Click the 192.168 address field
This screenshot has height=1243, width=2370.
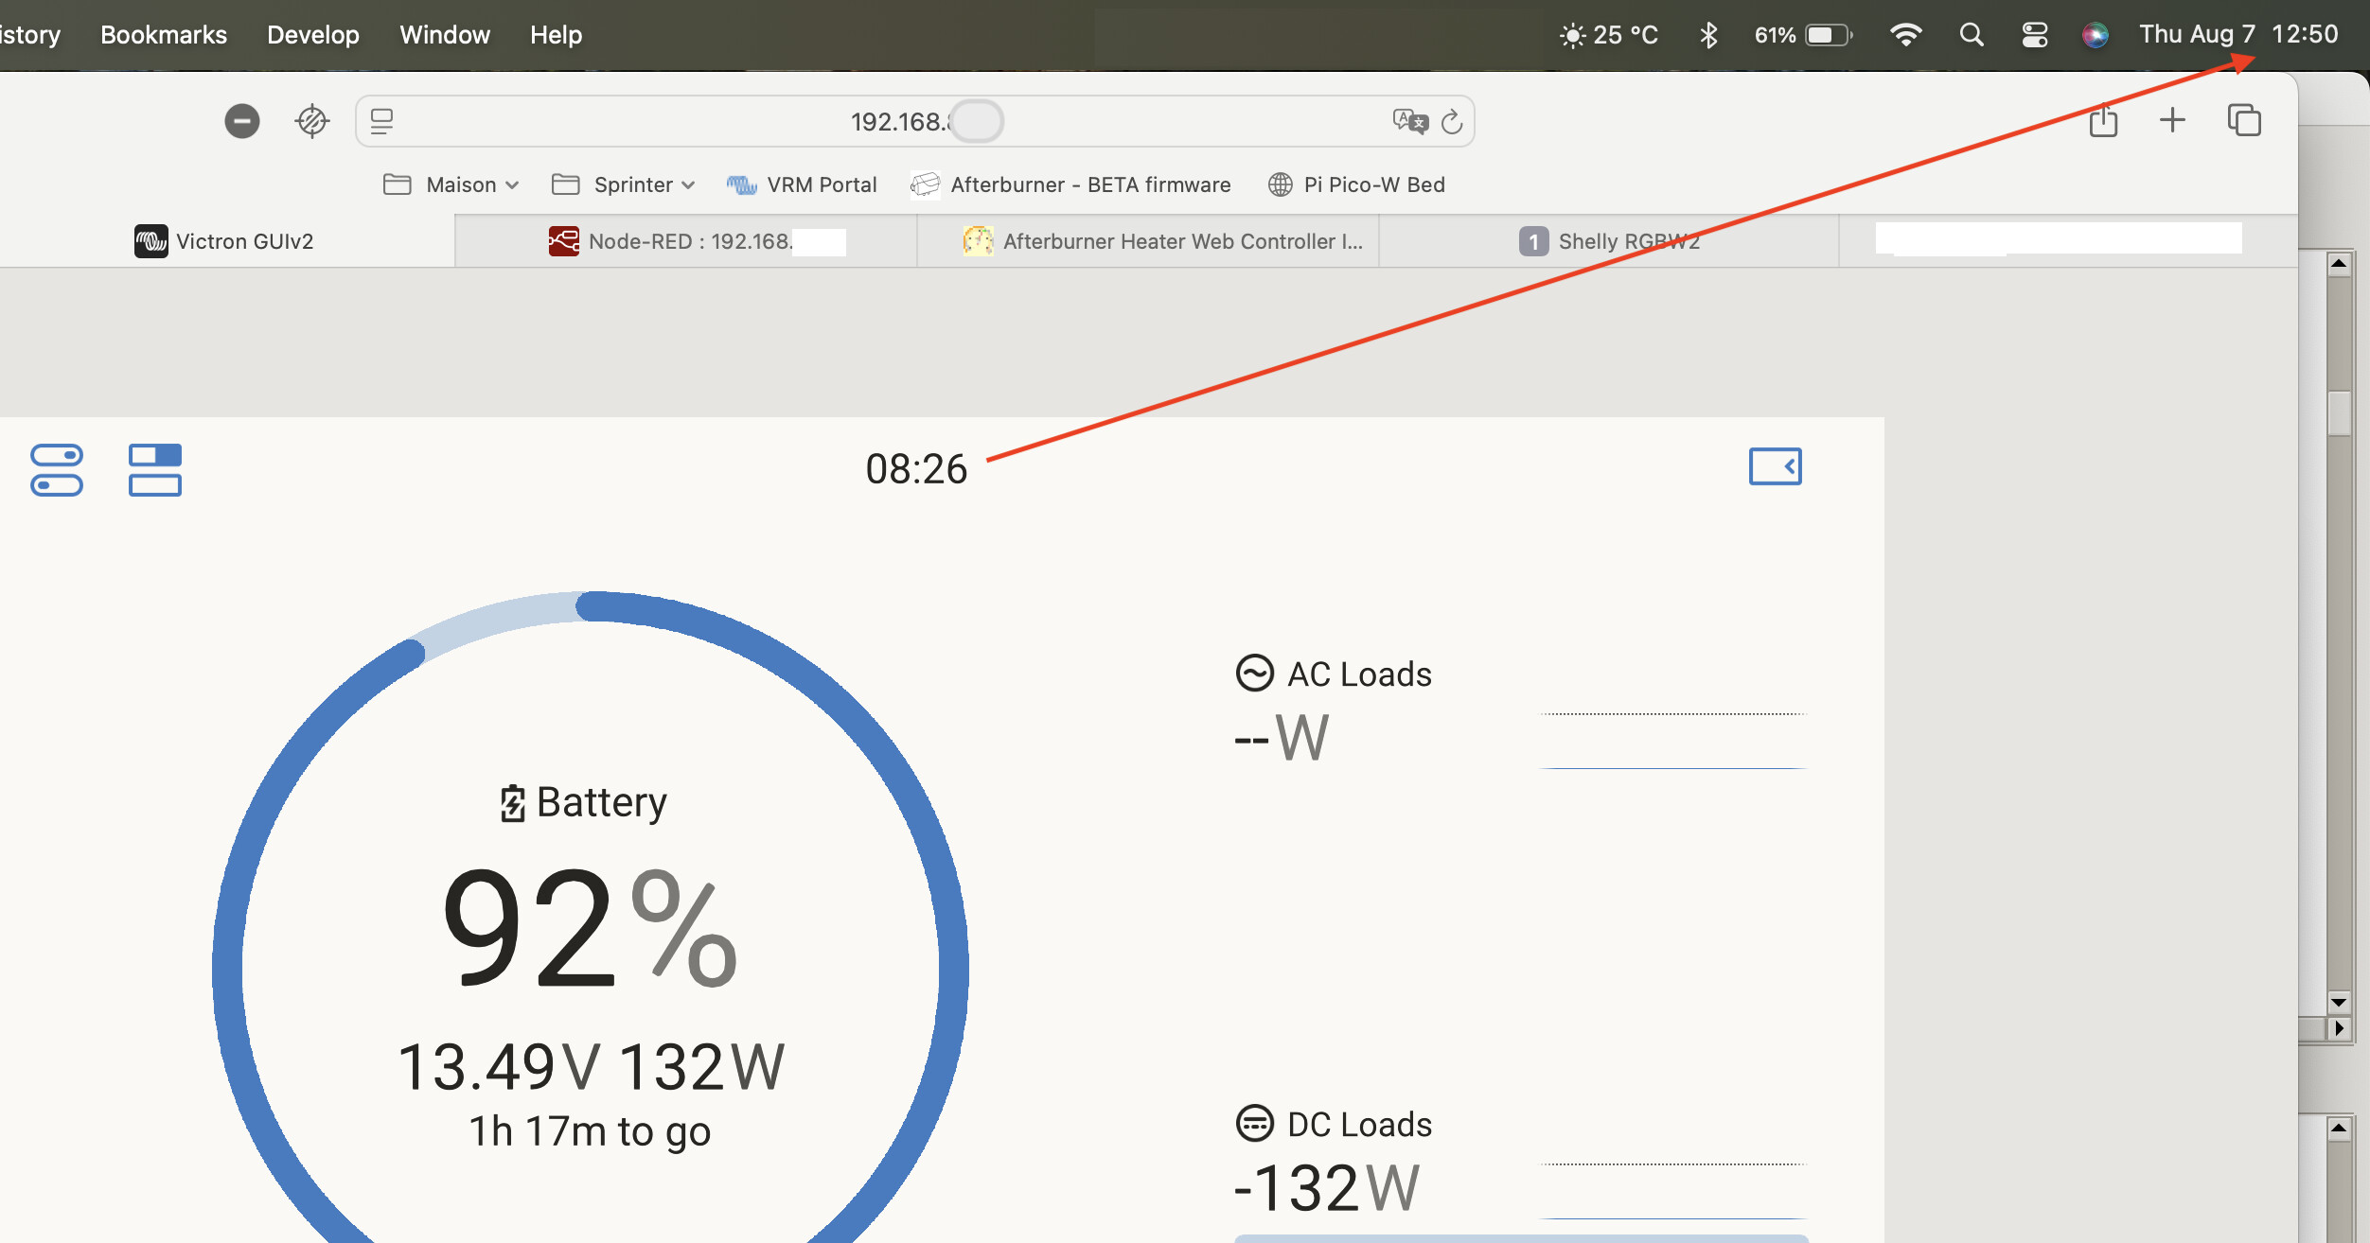pyautogui.click(x=914, y=121)
